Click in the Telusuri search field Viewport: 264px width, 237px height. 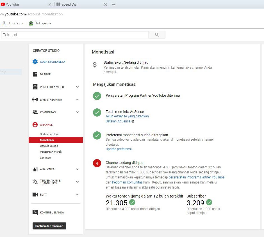tap(75, 35)
